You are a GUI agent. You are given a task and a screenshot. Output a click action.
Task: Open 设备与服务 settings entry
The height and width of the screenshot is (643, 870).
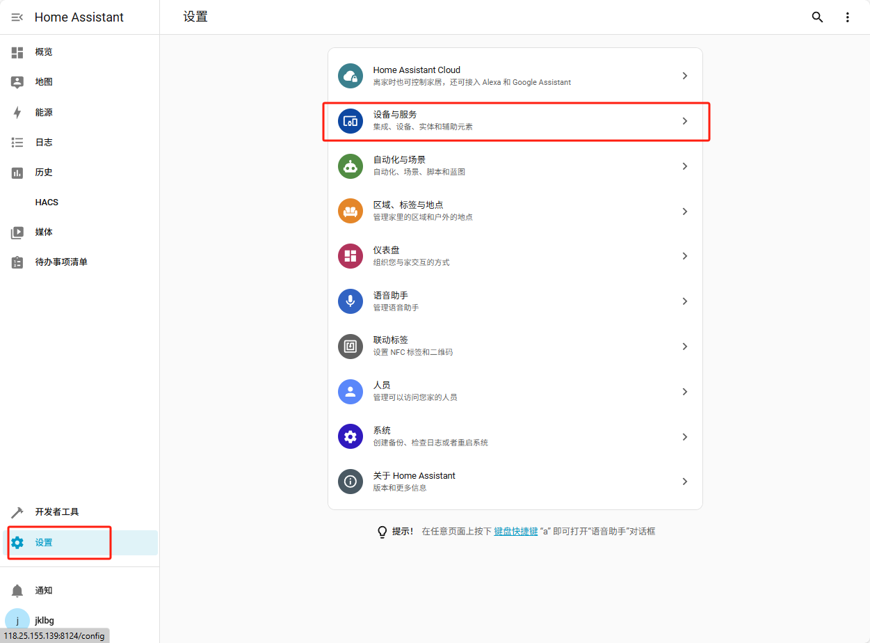coord(515,121)
